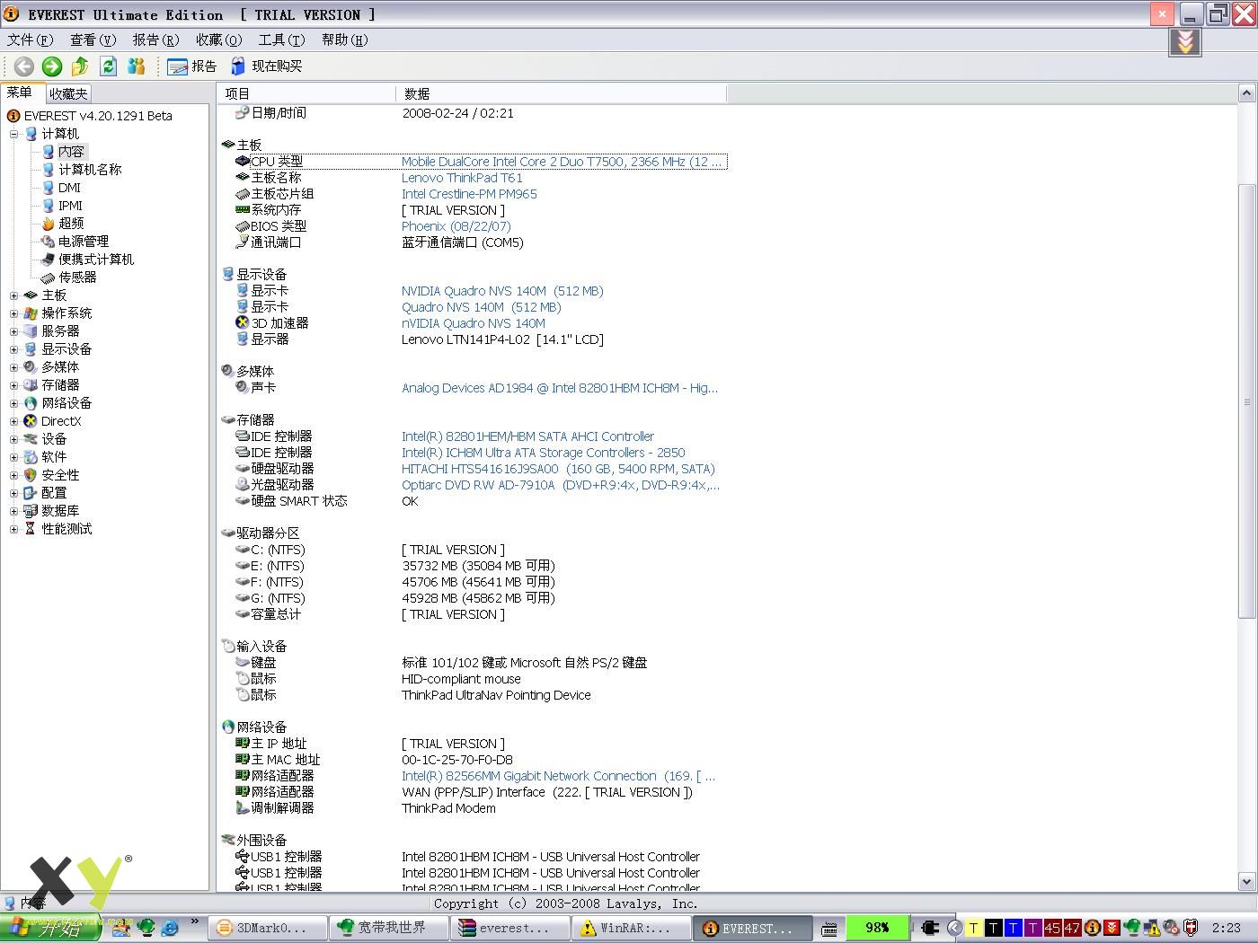Select the 传感器 sensor tree item
This screenshot has height=943, width=1258.
[x=77, y=278]
